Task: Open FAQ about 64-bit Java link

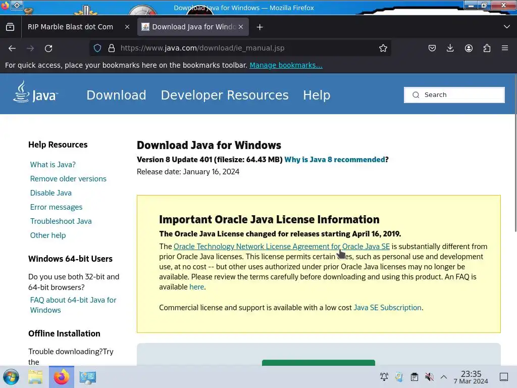Action: [73, 305]
